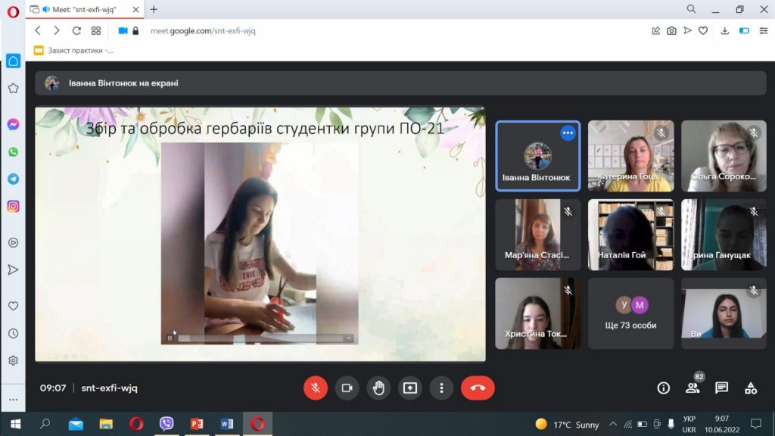Open the chat panel icon
775x436 pixels.
point(721,388)
